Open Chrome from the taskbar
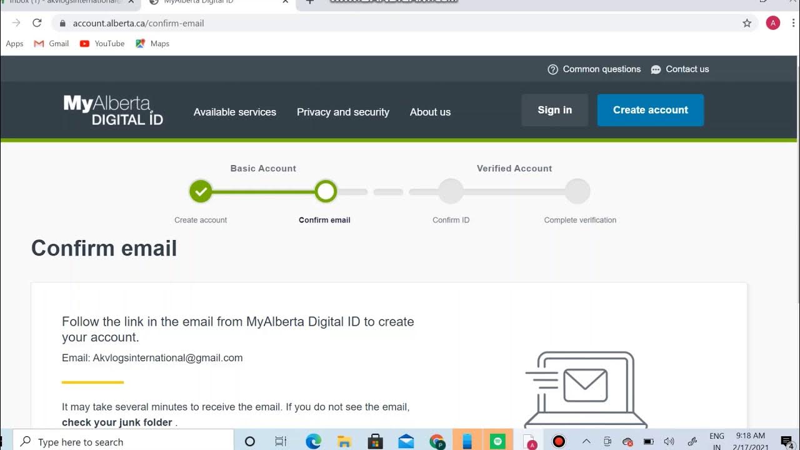The width and height of the screenshot is (800, 450). coord(437,442)
